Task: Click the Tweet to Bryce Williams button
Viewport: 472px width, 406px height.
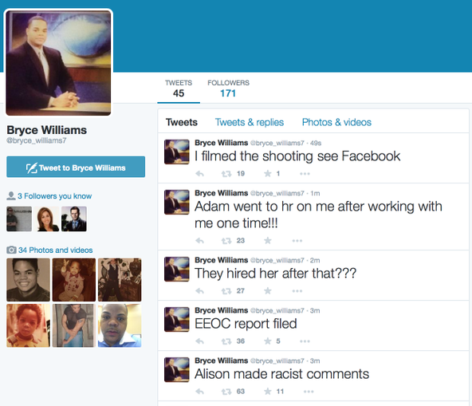Action: (76, 167)
